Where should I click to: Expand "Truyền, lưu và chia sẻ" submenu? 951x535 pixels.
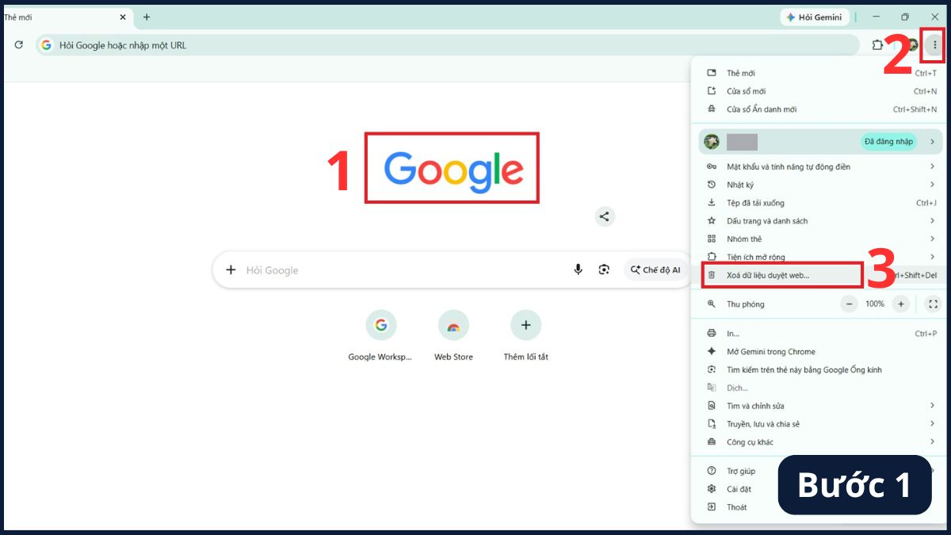(x=820, y=424)
